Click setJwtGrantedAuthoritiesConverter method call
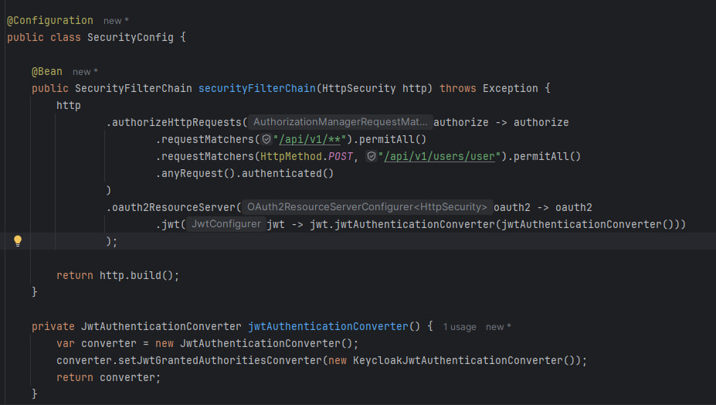 click(x=219, y=360)
